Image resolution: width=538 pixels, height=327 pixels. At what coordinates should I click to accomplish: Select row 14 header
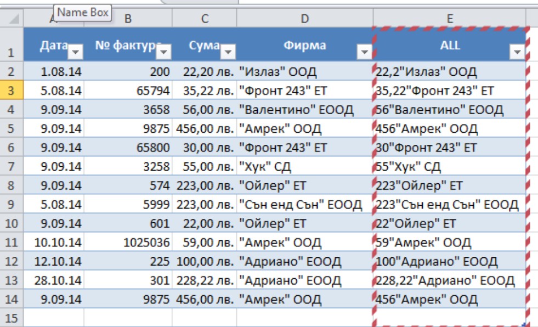pos(12,299)
